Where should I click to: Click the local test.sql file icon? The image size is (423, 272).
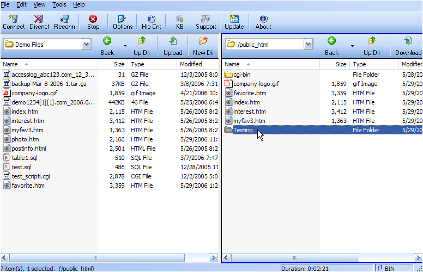7,167
